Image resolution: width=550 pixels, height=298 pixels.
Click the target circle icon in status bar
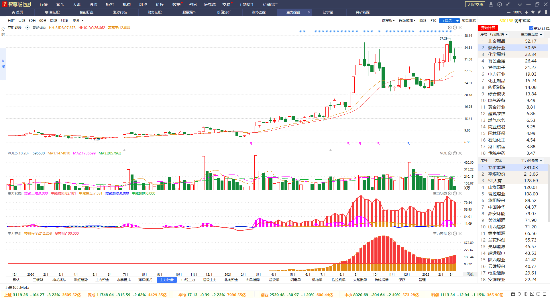[526, 294]
